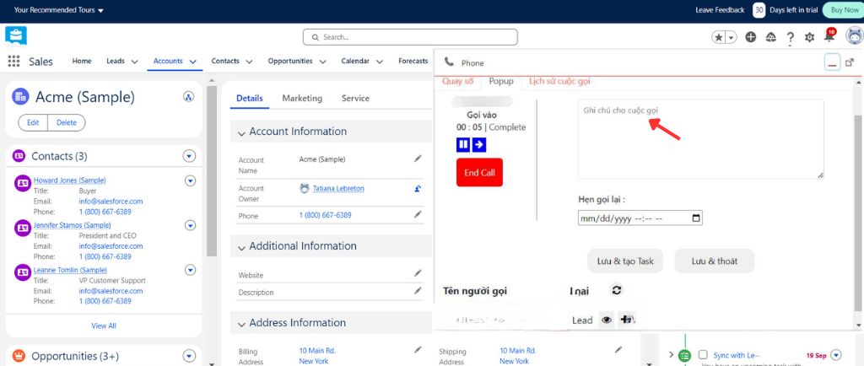The width and height of the screenshot is (864, 366).
Task: Open the Service tab
Action: pyautogui.click(x=355, y=99)
